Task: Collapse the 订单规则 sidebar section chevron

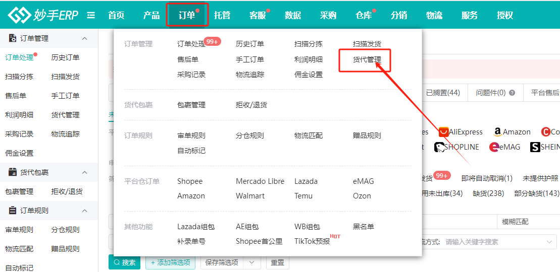Action: tap(84, 211)
